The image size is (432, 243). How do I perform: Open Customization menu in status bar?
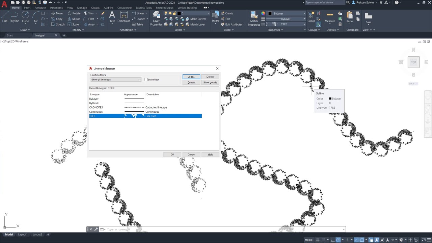pos(428,240)
